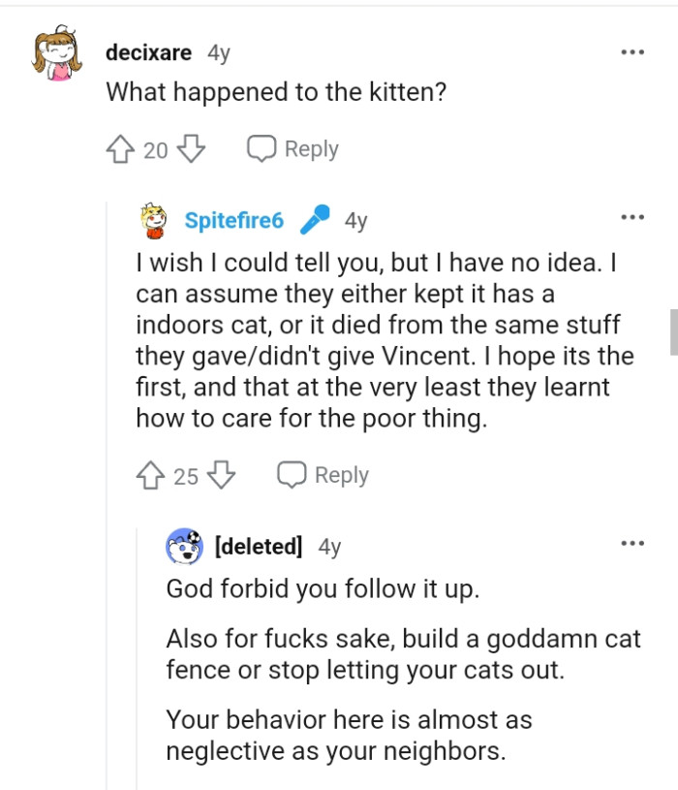Click the speech bubble icon under Spitefire6's reply
This screenshot has width=678, height=790.
291,475
